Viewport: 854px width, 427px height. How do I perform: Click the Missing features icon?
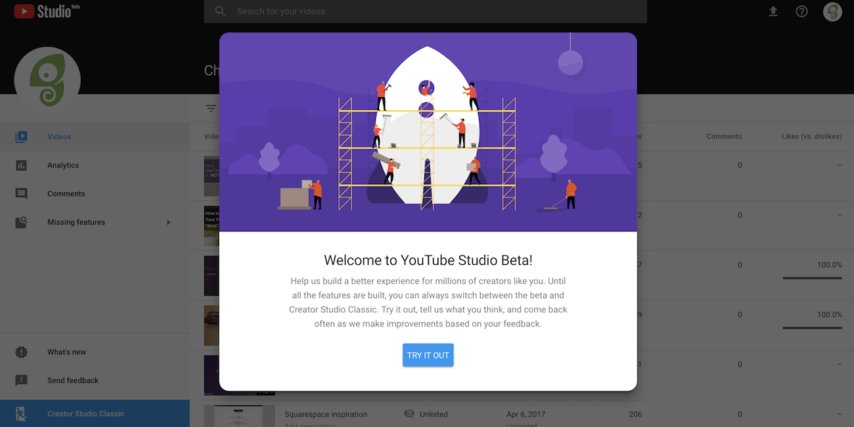tap(21, 222)
